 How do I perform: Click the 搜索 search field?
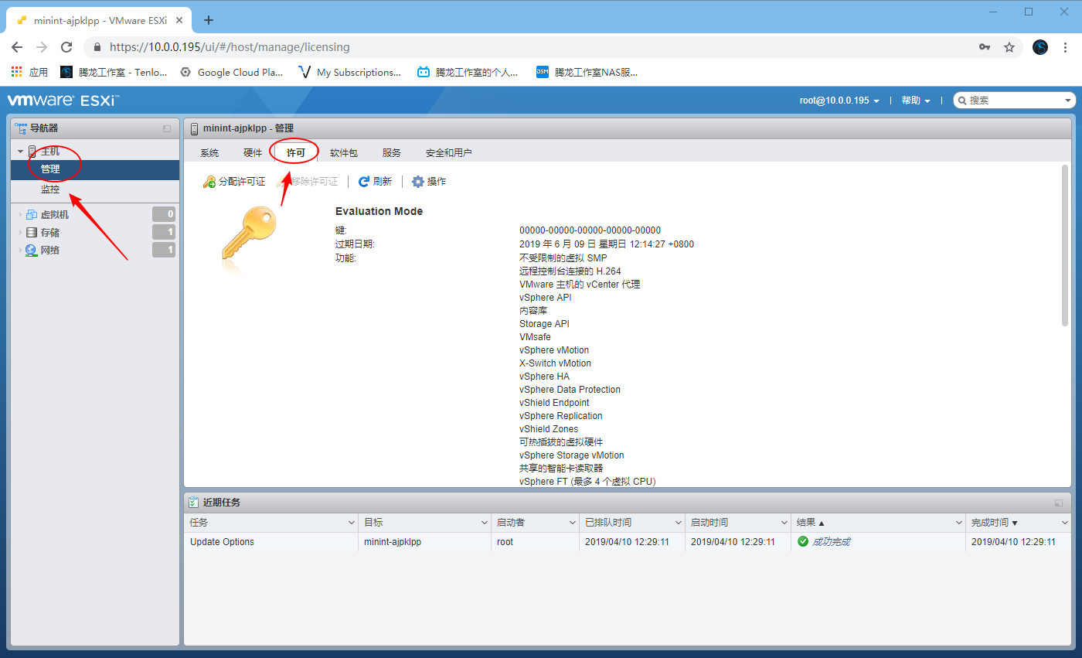pyautogui.click(x=1012, y=101)
